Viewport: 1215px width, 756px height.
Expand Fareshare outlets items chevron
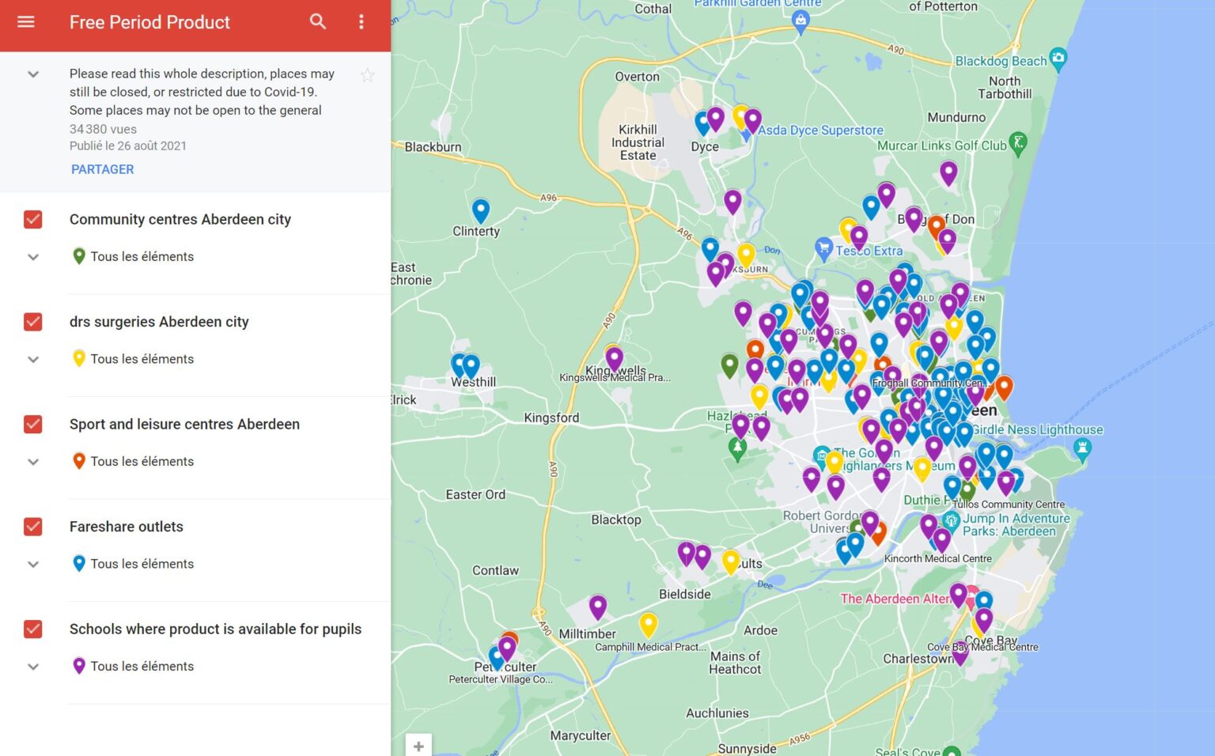pos(33,564)
